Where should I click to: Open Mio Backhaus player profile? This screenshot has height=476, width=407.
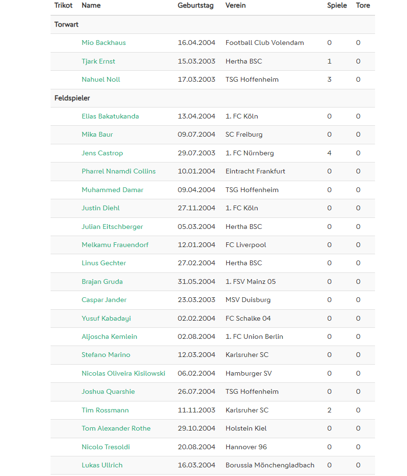pyautogui.click(x=104, y=43)
